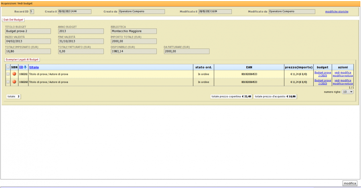Click modifica link in the second row
Image resolution: width=361 pixels, height=188 pixels.
pos(346,80)
